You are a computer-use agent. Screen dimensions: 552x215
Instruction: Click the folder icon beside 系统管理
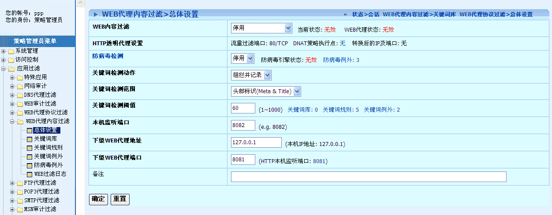(x=11, y=51)
